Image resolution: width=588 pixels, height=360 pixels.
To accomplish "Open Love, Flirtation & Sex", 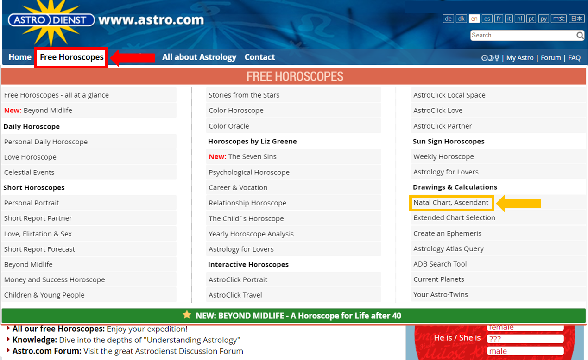I will 89,234.
